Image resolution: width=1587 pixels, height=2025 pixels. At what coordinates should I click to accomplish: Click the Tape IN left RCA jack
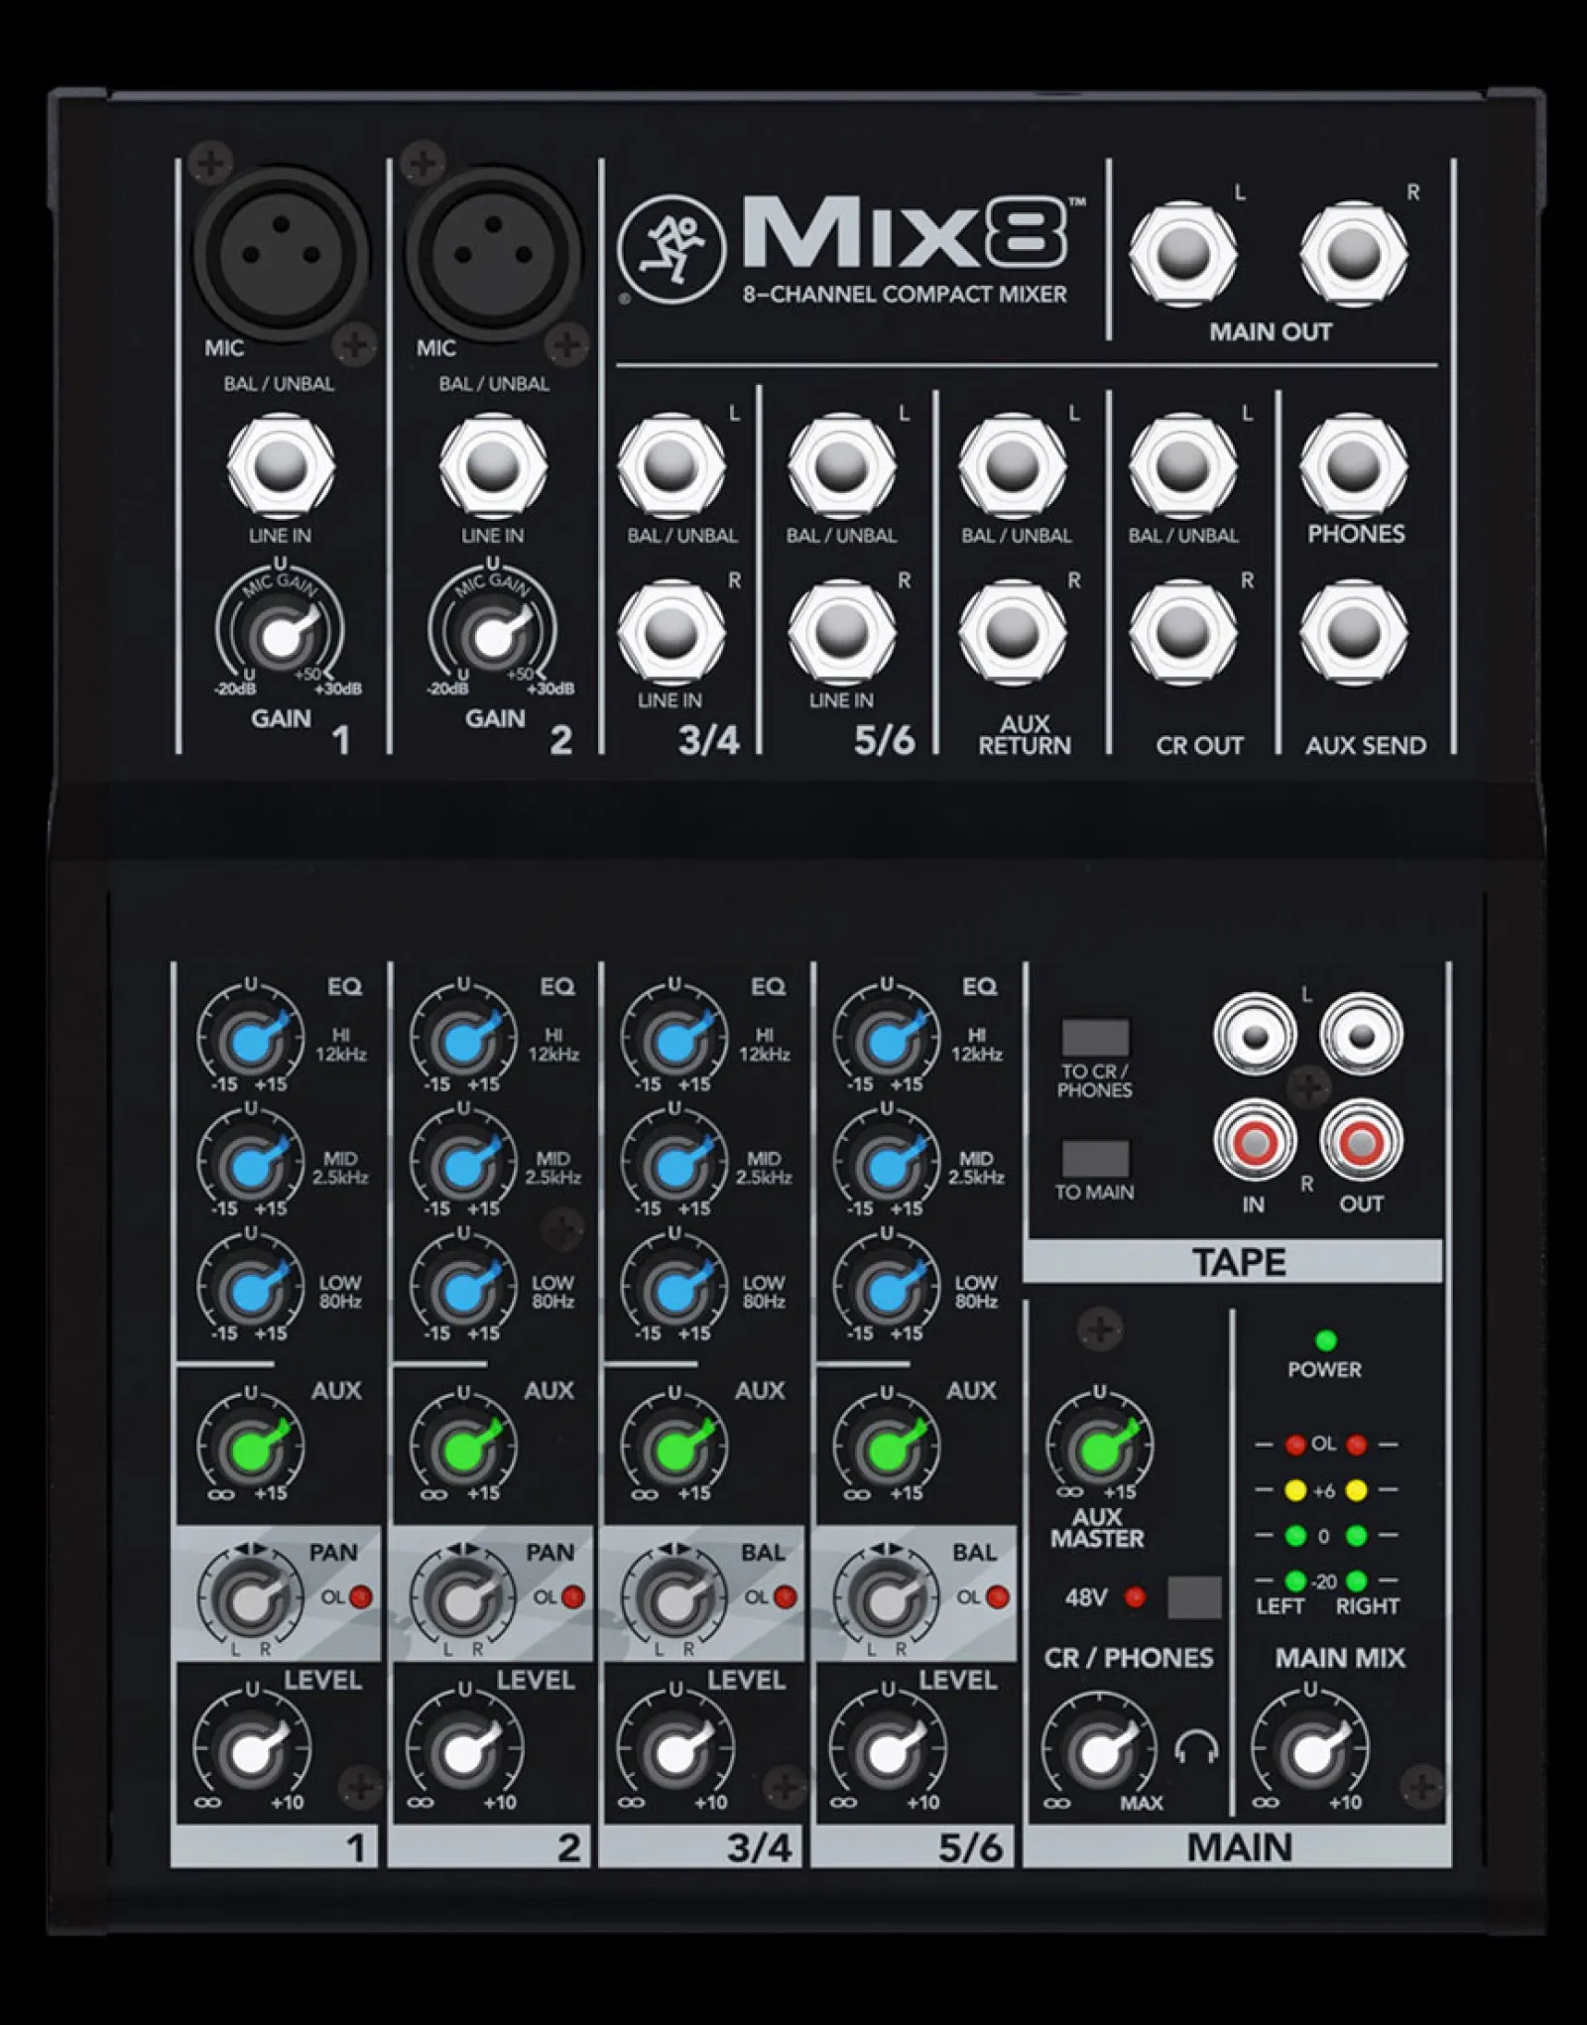click(1255, 1036)
